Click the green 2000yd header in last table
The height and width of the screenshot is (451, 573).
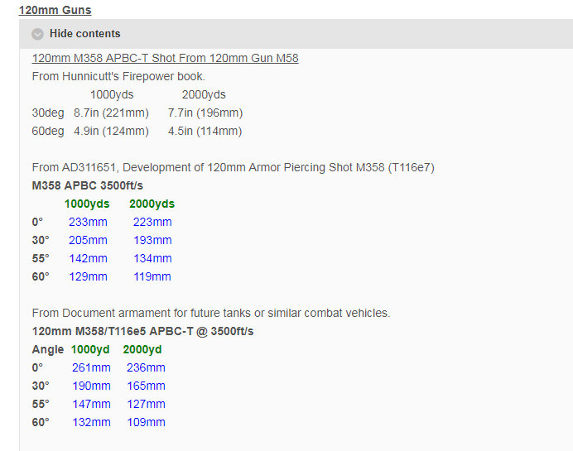(x=142, y=349)
